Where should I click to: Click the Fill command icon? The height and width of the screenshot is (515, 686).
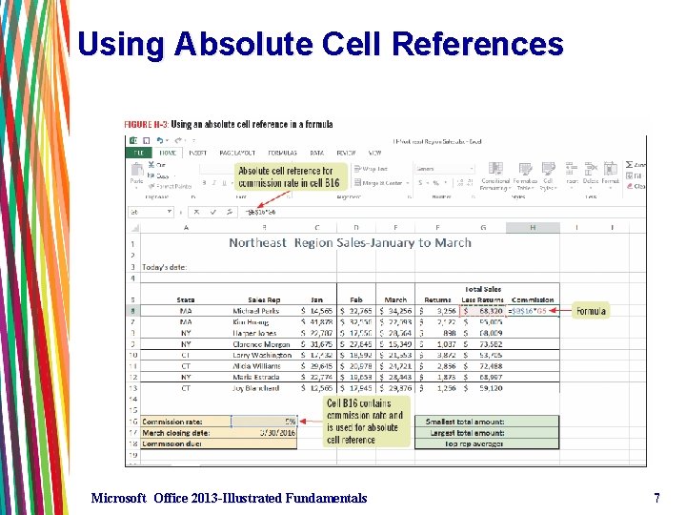tap(629, 175)
